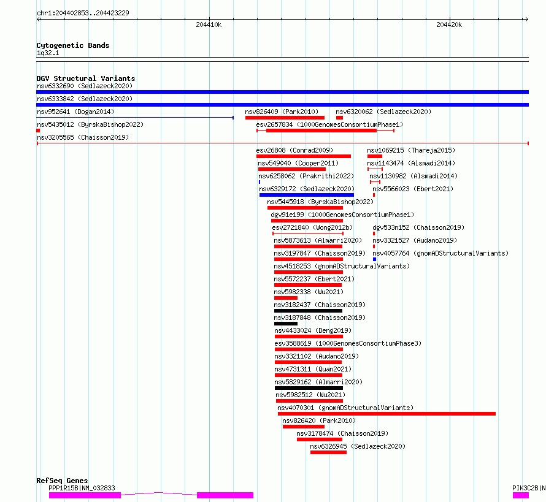This screenshot has height=502, width=546.
Task: Click the 1q32.1 cytogenetic band label
Action: pos(48,53)
